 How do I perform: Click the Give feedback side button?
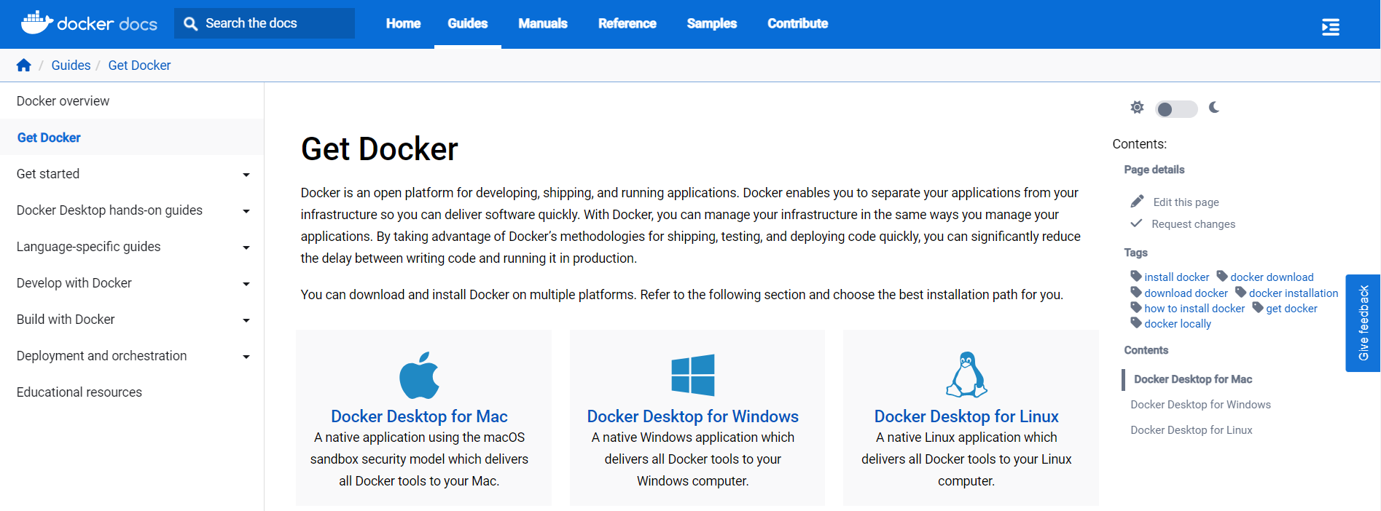(x=1363, y=323)
